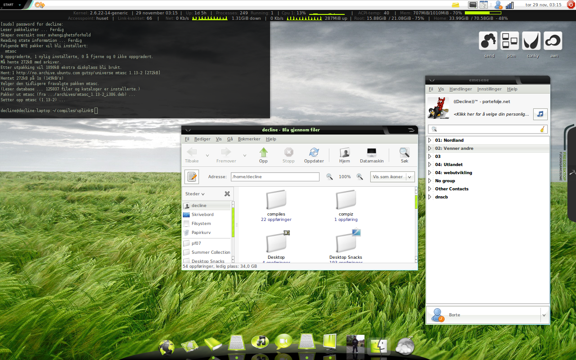
Task: Zoom out with the minus magnifier
Action: point(329,177)
